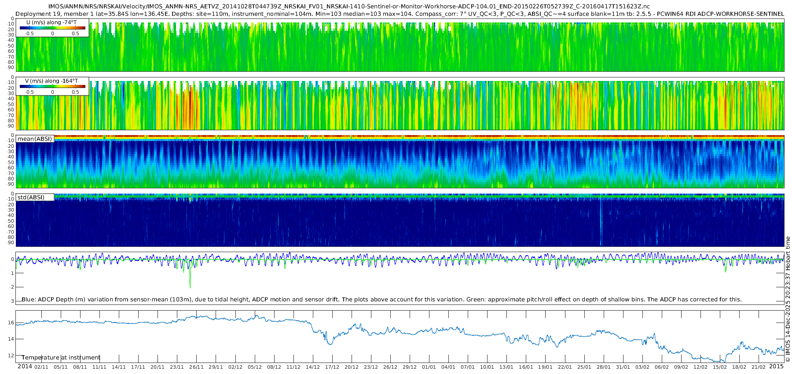Select the mean(ABSI) panel label

[35, 139]
